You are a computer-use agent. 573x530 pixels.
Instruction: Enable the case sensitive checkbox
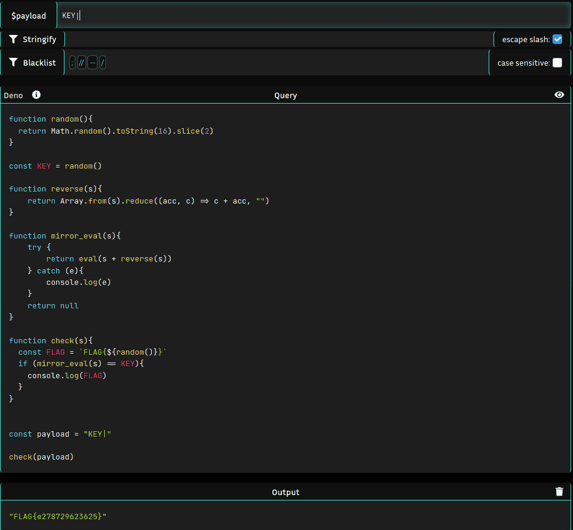[x=558, y=62]
